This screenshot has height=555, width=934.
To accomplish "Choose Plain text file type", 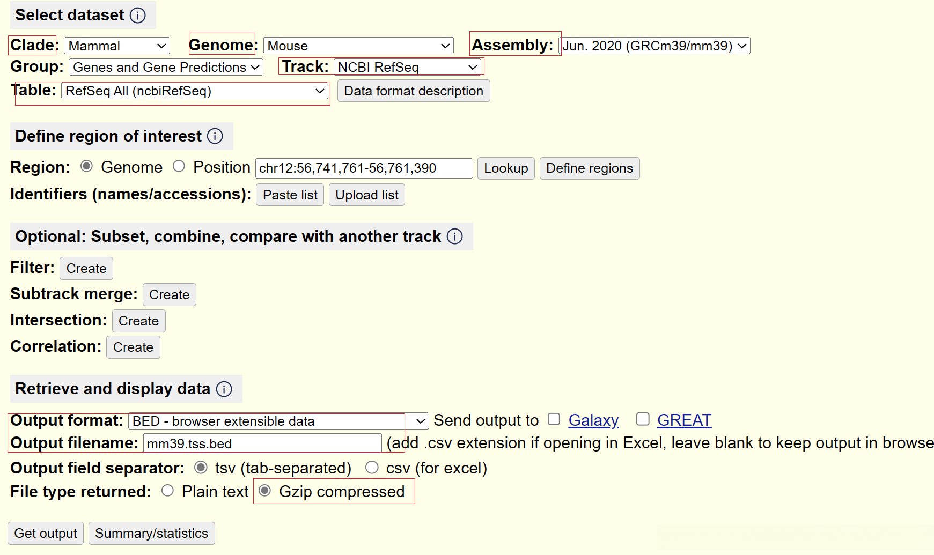I will coord(168,491).
